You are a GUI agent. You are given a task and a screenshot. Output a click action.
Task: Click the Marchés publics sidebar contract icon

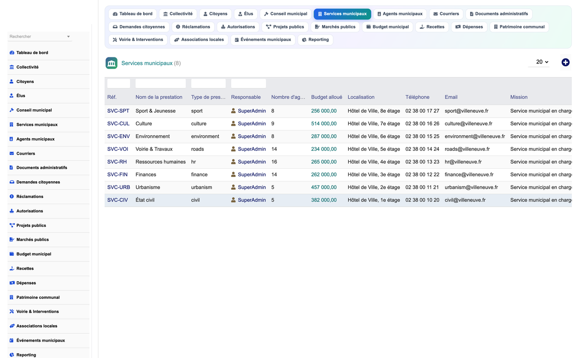click(x=12, y=239)
